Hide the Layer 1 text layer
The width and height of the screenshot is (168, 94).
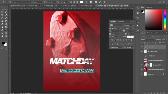pyautogui.click(x=142, y=47)
